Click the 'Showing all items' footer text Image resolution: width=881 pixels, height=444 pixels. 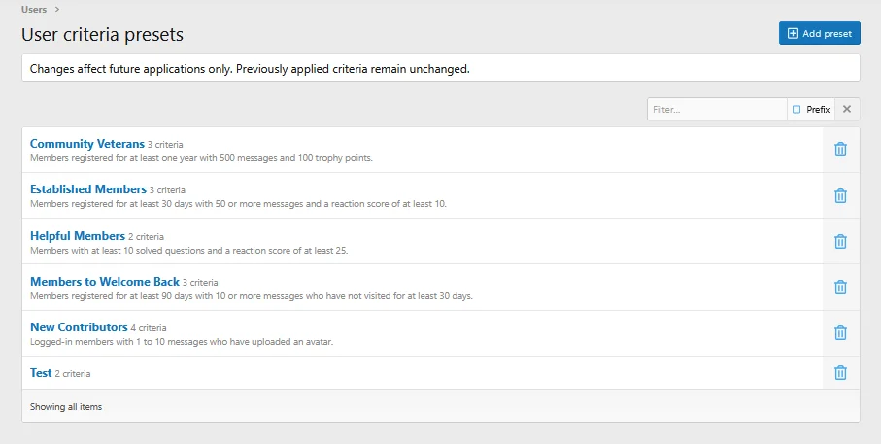[66, 406]
